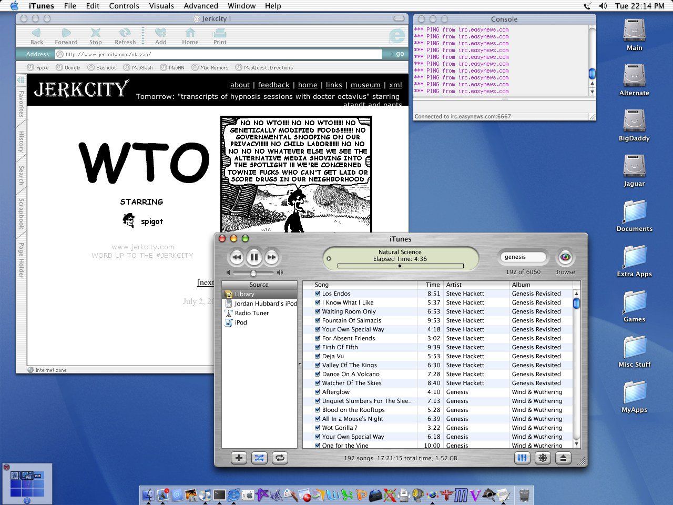Viewport: 673px width, 505px height.
Task: Select Library in iTunes Source list
Action: (259, 294)
